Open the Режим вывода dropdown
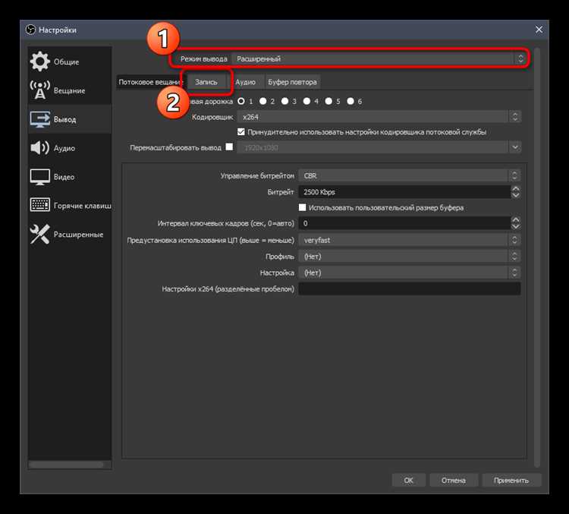The width and height of the screenshot is (569, 514). coord(379,58)
